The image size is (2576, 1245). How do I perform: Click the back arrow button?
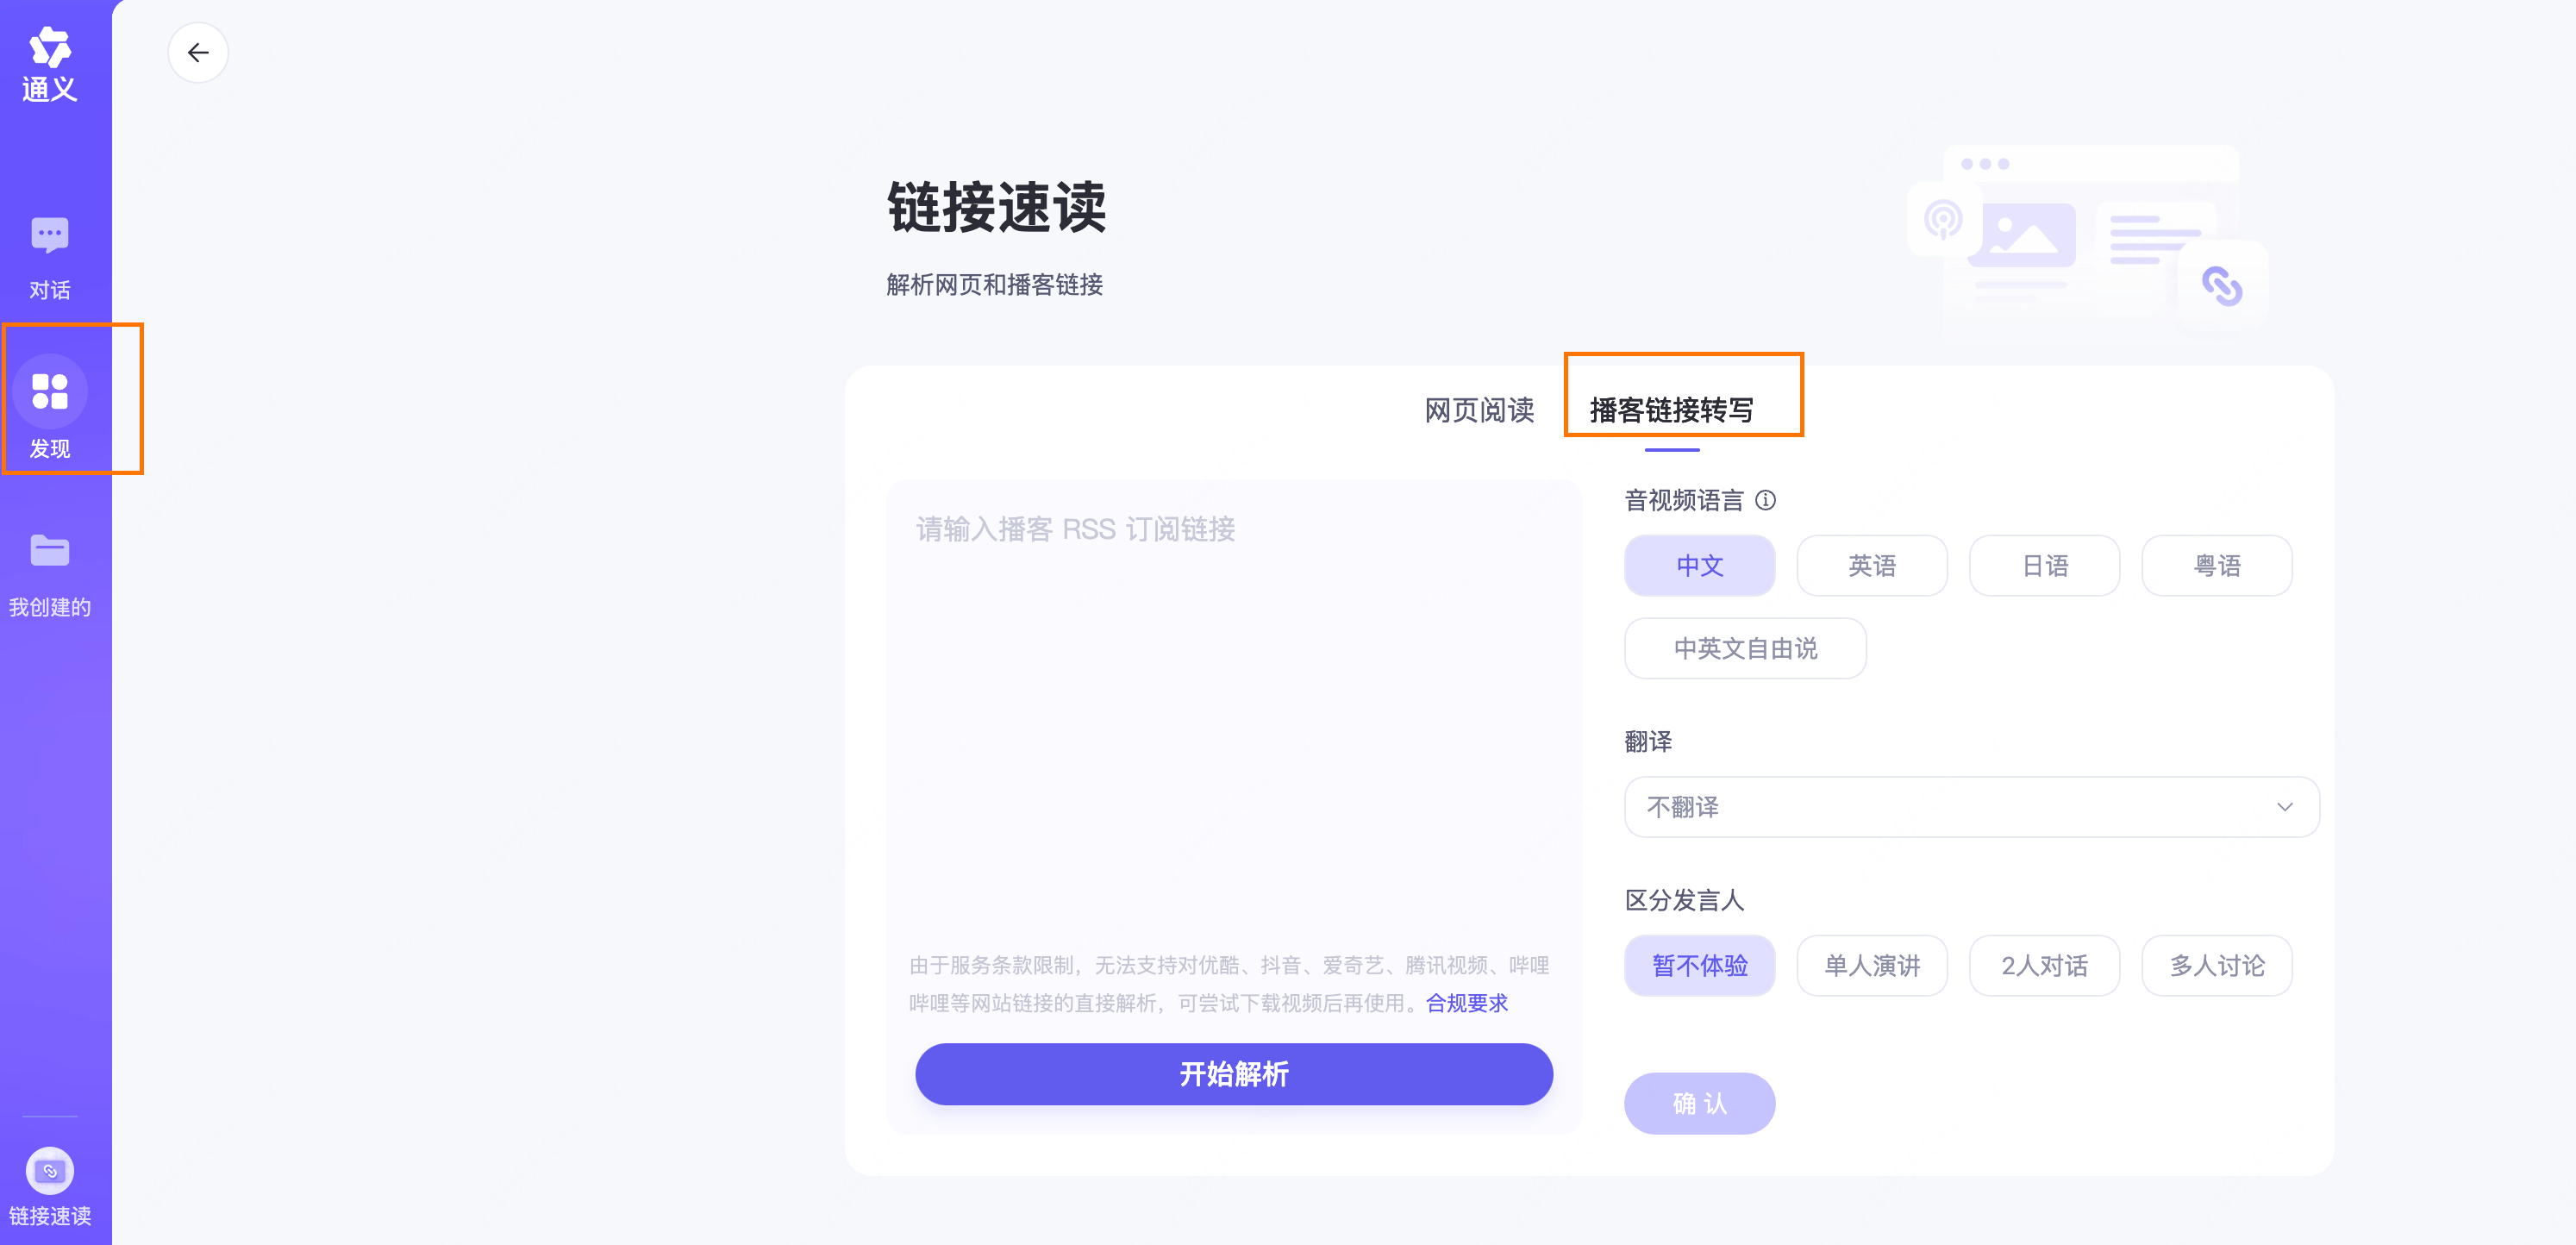(x=198, y=53)
